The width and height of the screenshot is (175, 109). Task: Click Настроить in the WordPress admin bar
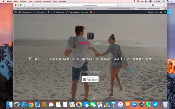[x=40, y=12]
